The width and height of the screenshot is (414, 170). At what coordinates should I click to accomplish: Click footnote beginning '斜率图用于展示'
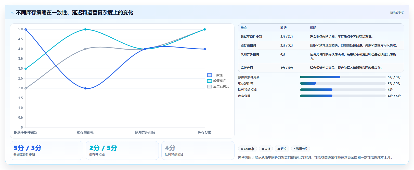click(316, 158)
